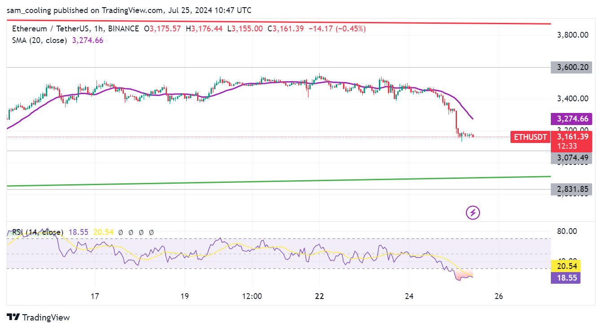Click the ETHUSDT symbol label
Screen dimensions: 602x329
point(531,137)
